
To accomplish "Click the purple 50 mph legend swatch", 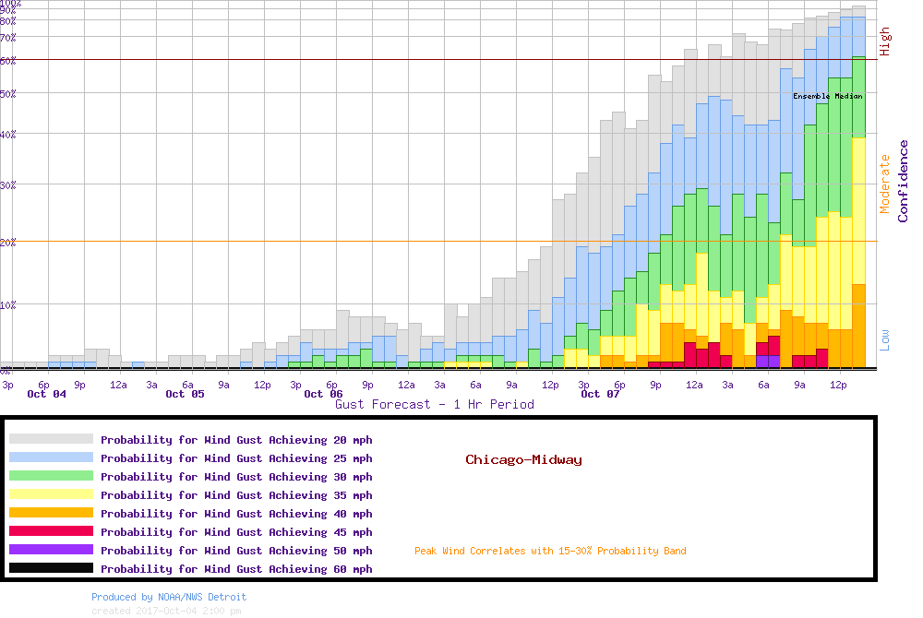I will pos(51,549).
